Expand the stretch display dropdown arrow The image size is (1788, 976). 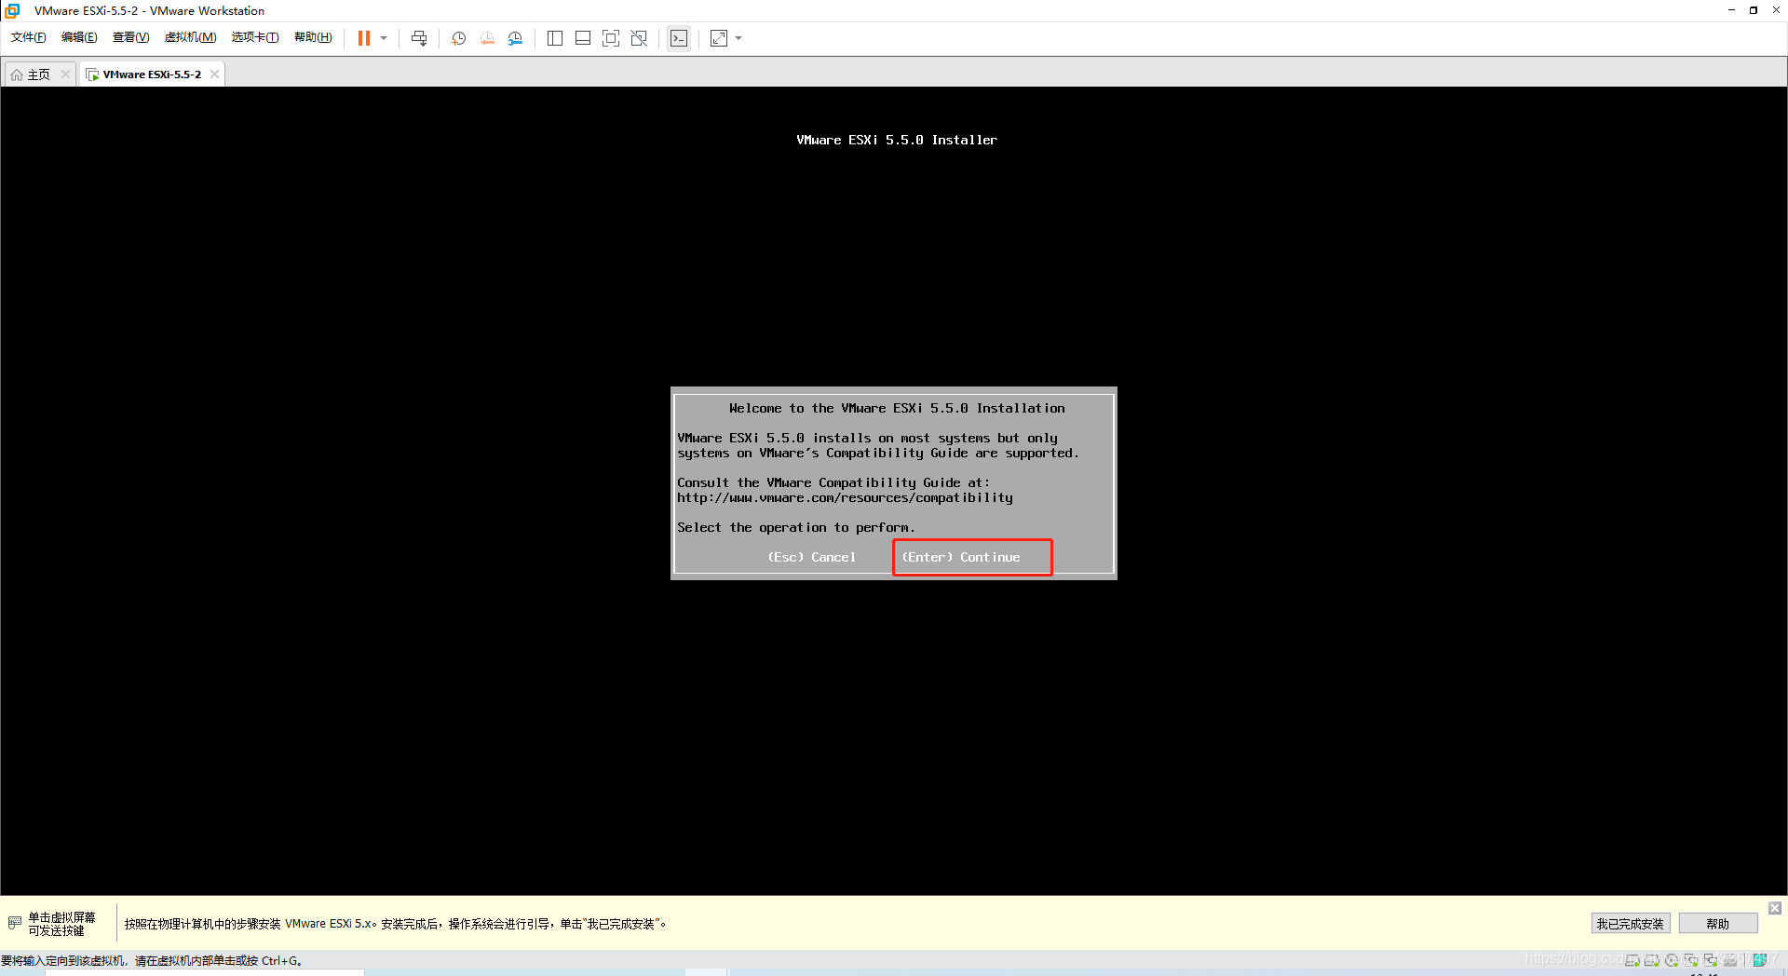point(738,38)
